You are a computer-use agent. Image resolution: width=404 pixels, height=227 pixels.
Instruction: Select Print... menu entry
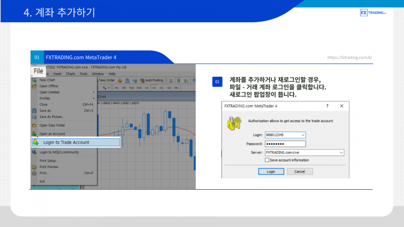point(64,173)
